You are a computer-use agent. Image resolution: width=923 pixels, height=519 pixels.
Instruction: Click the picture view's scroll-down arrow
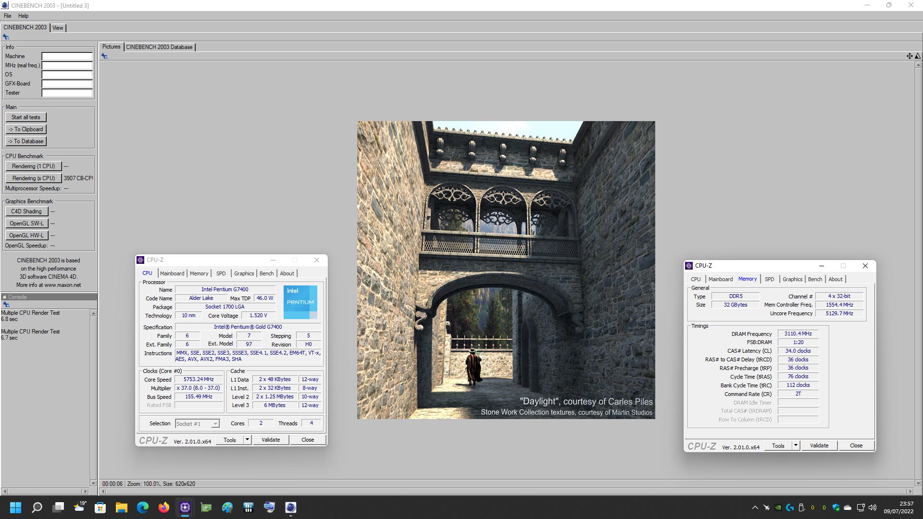coord(918,483)
